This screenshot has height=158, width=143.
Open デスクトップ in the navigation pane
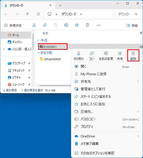click(x=16, y=63)
